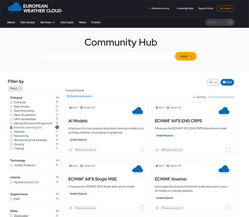
Task: Click the All services are up status indicator
Action: (x=159, y=8)
